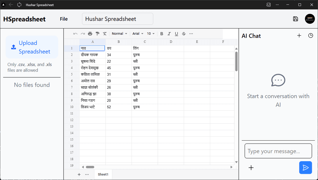The image size is (318, 180).
Task: Open the File menu
Action: (x=64, y=19)
